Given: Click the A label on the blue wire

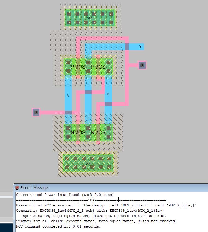Looking at the screenshot, I should pos(68,96).
